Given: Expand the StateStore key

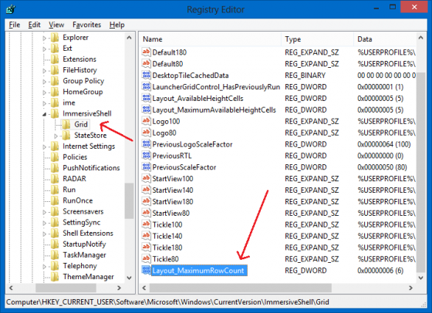Looking at the screenshot, I should click(56, 136).
